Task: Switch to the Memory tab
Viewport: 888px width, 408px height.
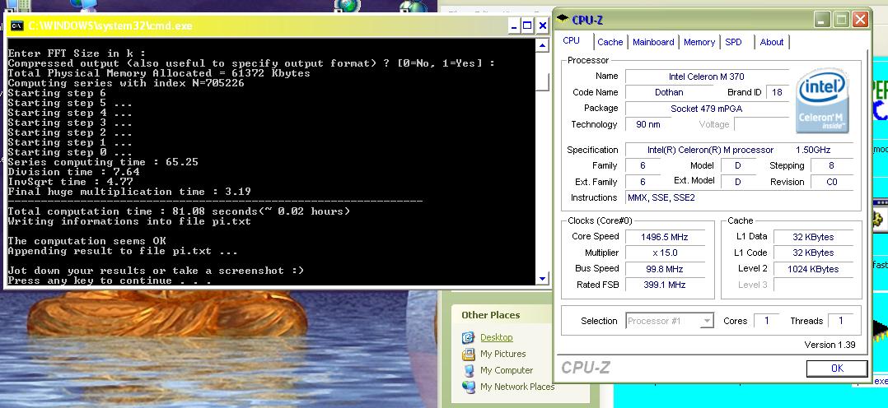Action: click(699, 42)
